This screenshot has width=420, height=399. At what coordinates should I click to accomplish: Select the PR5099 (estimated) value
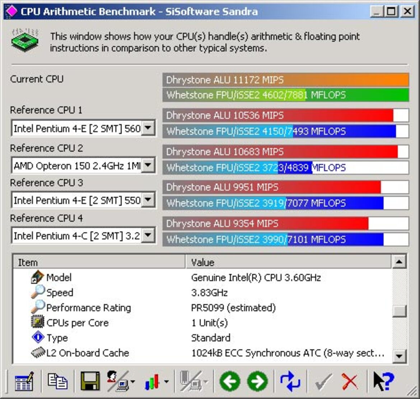point(233,308)
